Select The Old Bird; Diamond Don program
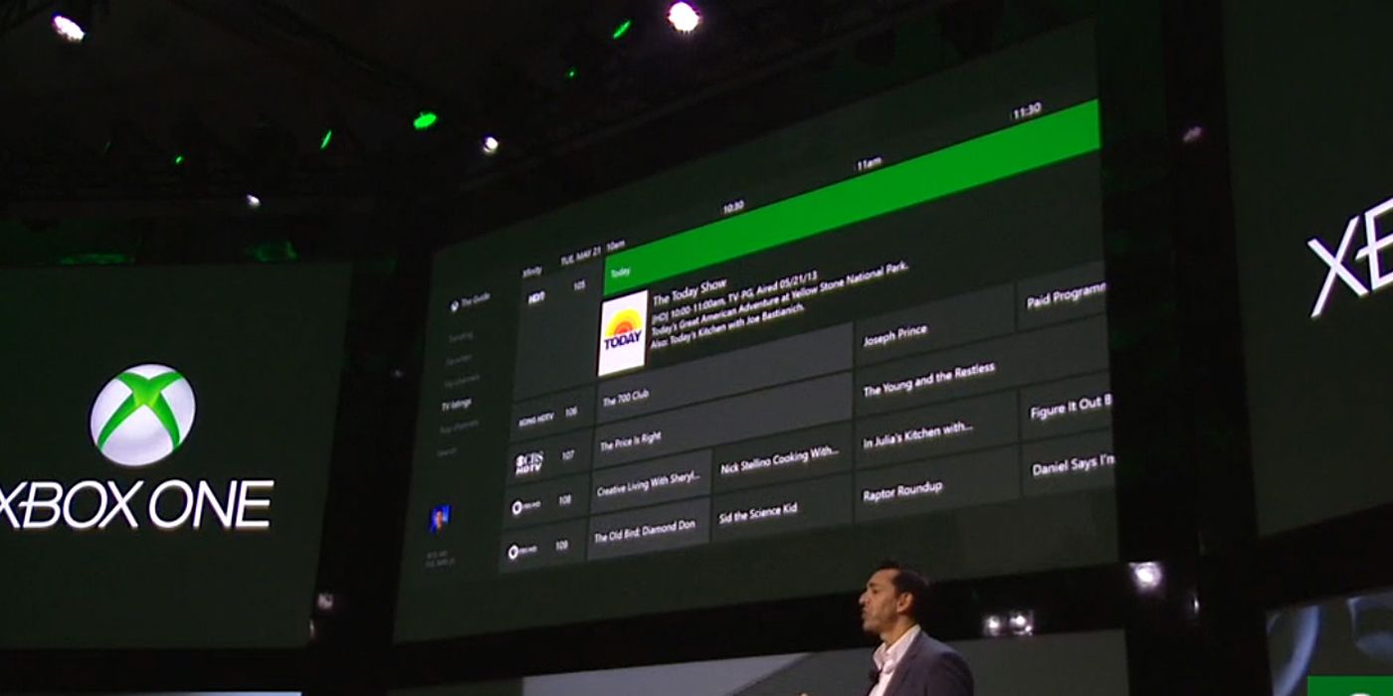Image resolution: width=1393 pixels, height=696 pixels. tap(649, 531)
